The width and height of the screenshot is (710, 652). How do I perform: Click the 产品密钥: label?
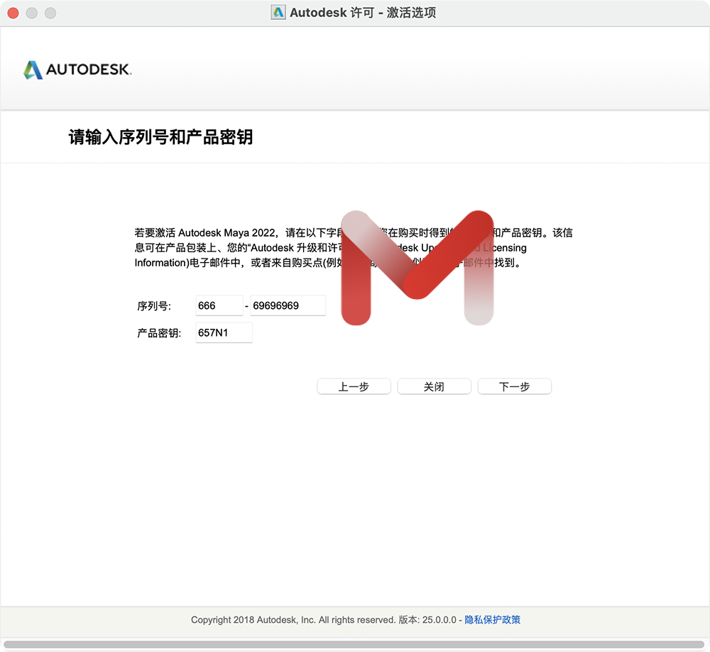click(x=159, y=333)
